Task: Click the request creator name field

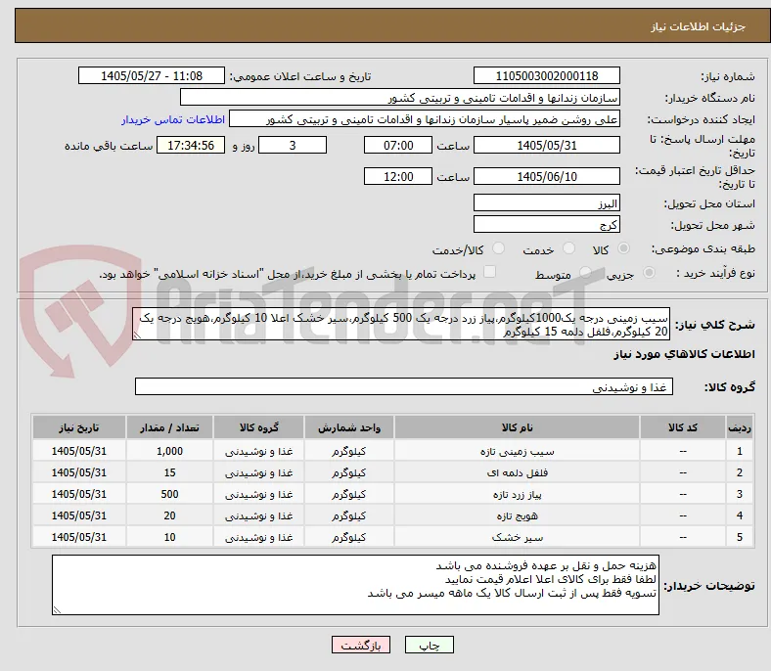Action: coord(425,119)
